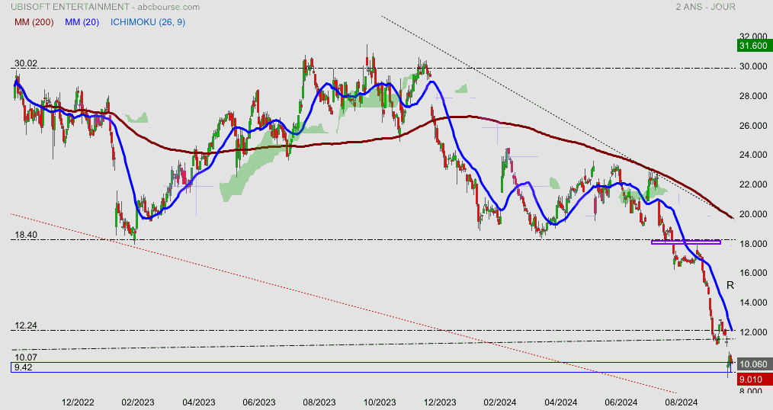Screen dimensions: 773x410
Task: Click the 28.000 price axis value
Action: tap(752, 96)
